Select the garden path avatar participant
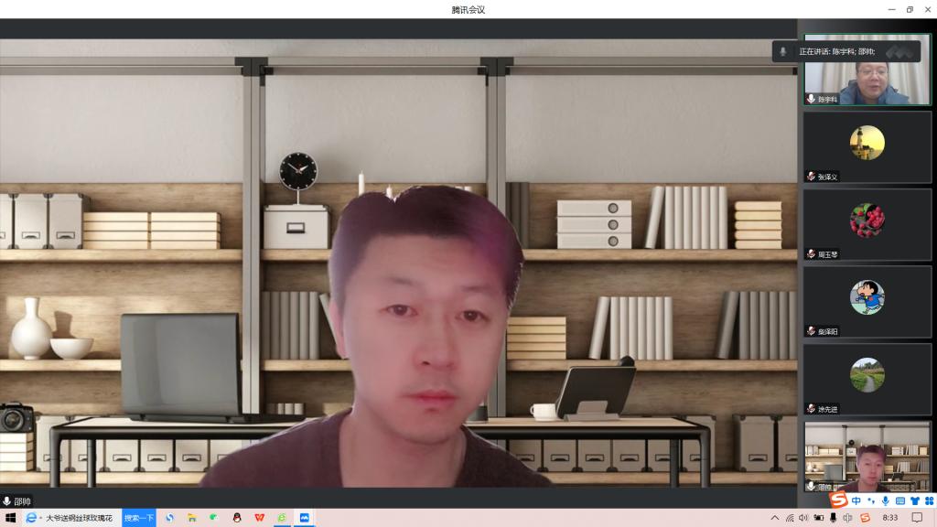Image resolution: width=937 pixels, height=527 pixels. pos(867,375)
